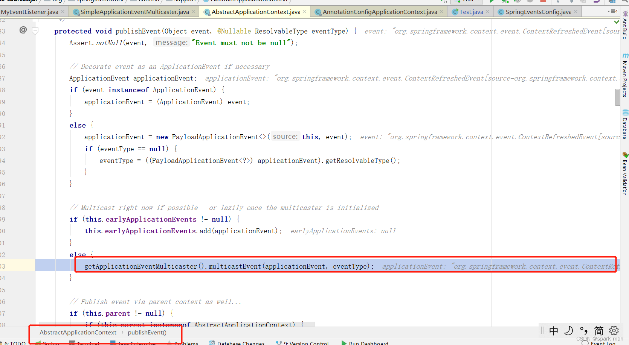Screen dimensions: 629x345
Task: Close the SpringEventsConfig.java tab
Action: click(x=576, y=12)
